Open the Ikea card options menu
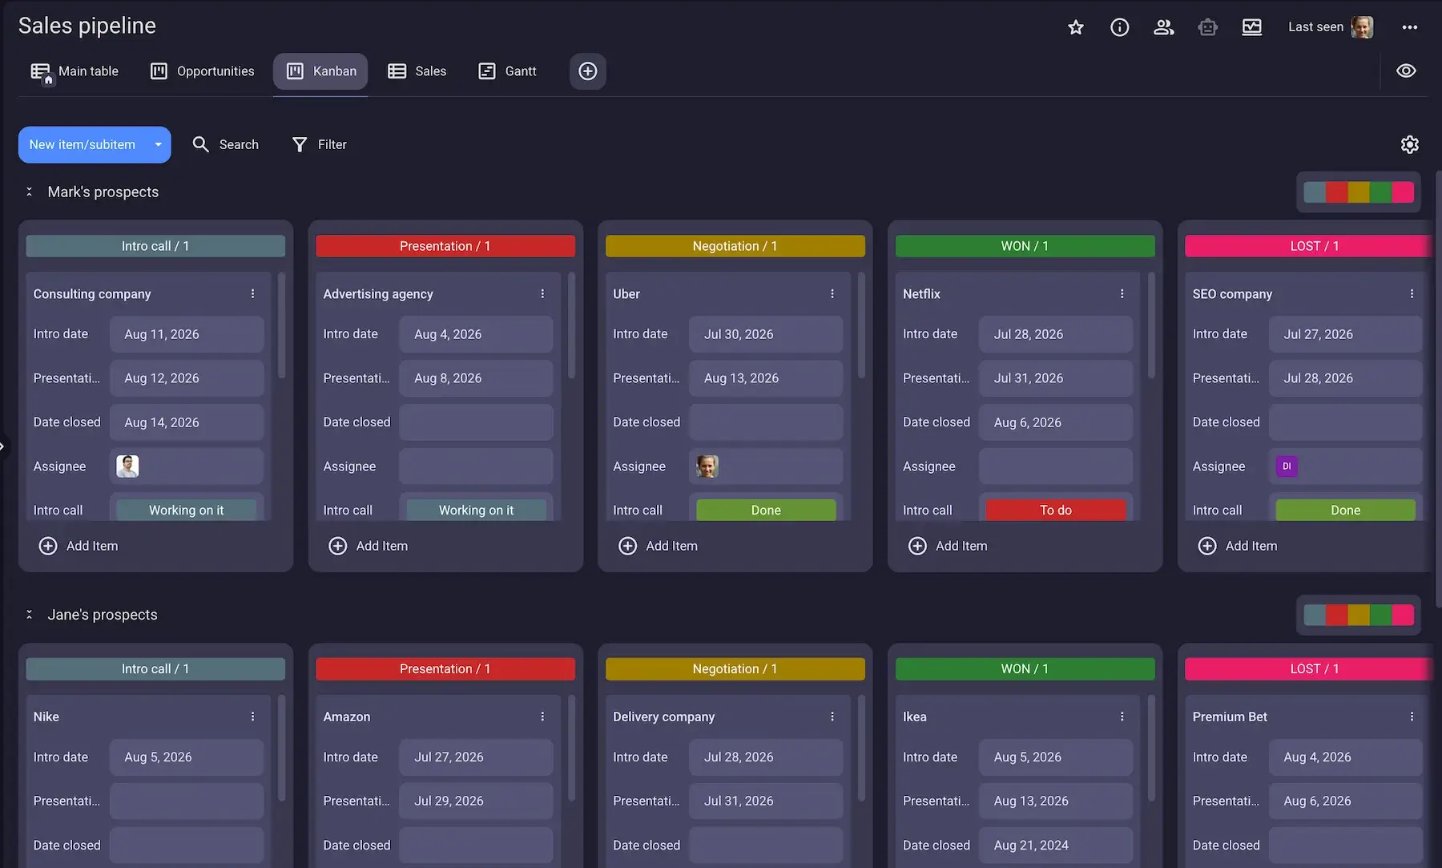Screen dimensions: 1442x868 (x=1122, y=717)
